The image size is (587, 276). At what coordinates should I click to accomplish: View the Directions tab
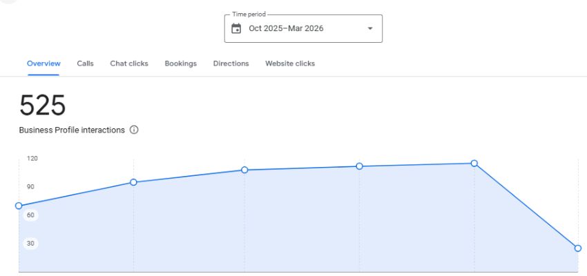[231, 63]
